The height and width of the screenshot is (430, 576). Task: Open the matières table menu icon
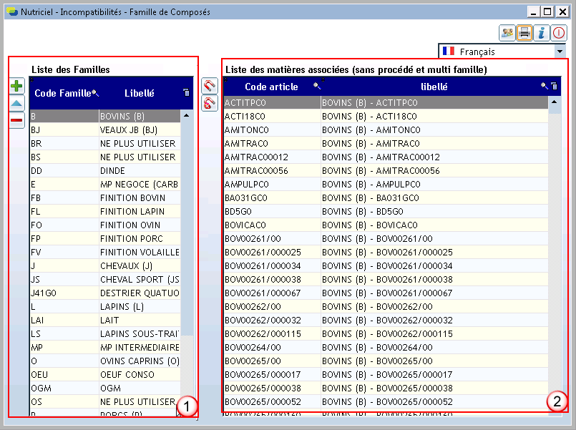pos(555,86)
